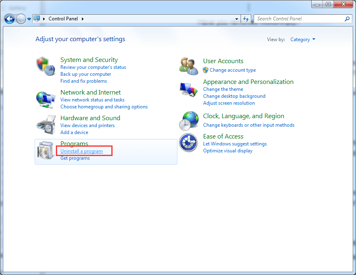Click the Forward arrow button

[21, 19]
